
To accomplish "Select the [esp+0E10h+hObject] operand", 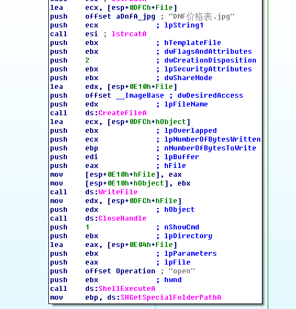I will [x=127, y=183].
